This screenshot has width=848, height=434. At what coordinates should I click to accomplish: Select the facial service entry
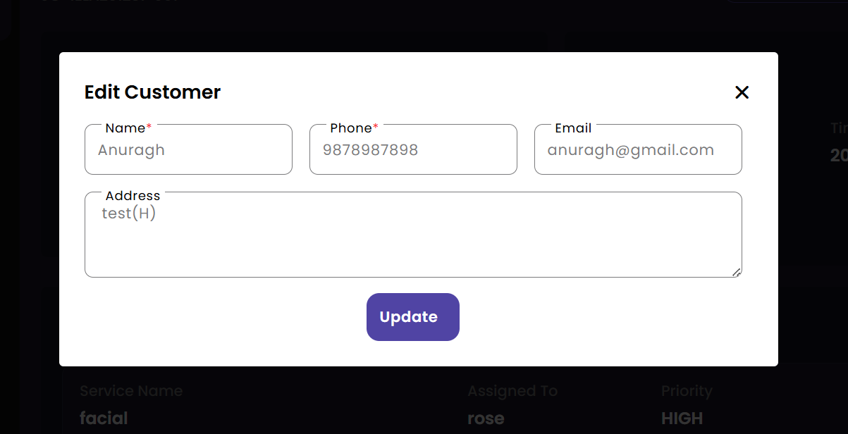point(104,418)
